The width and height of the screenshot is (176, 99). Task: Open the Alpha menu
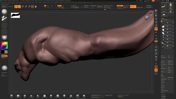tap(2, 2)
